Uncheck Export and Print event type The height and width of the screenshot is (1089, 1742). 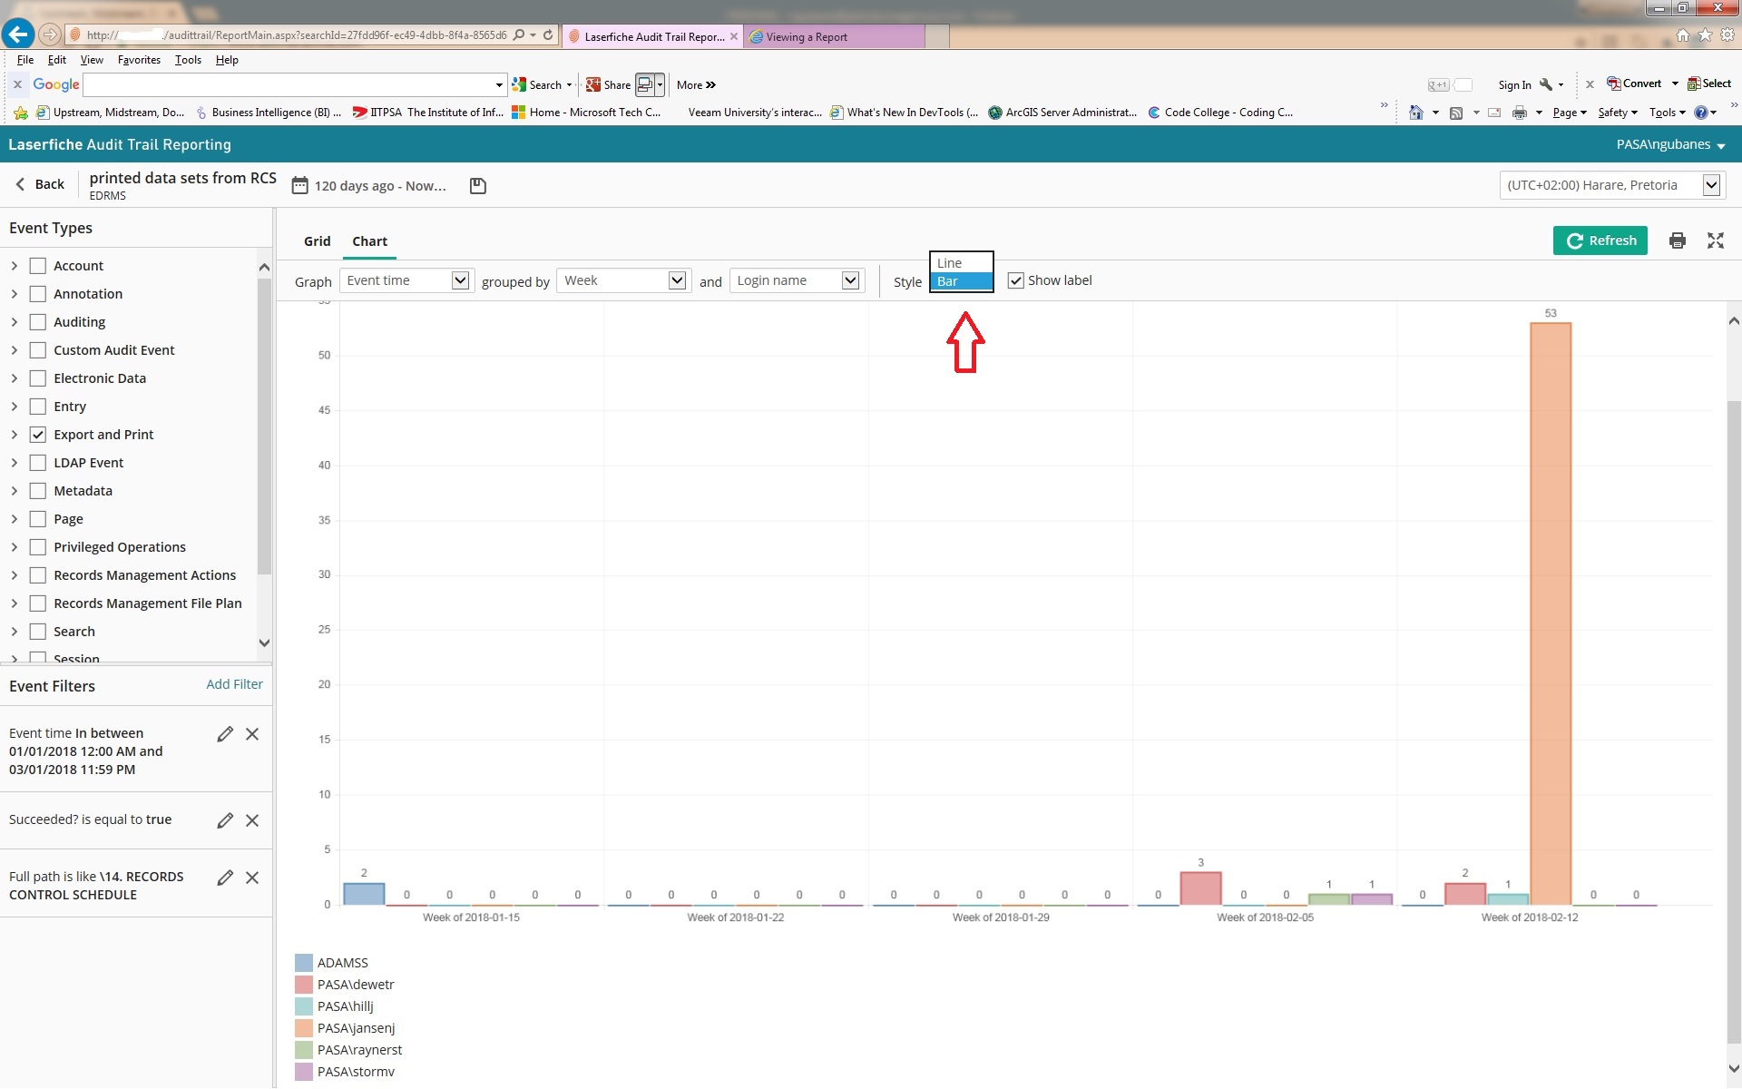point(38,435)
